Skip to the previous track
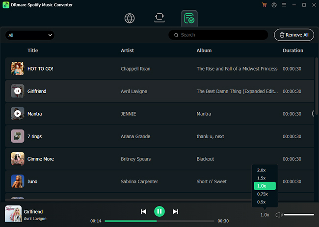Image resolution: width=319 pixels, height=227 pixels. 143,211
